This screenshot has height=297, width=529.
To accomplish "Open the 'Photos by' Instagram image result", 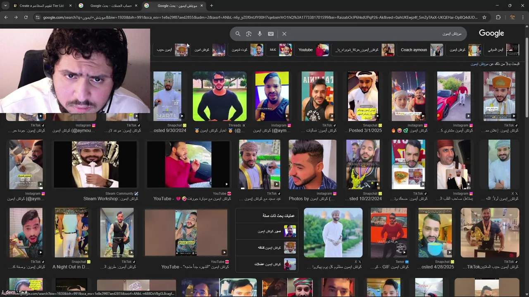I will 312,165.
